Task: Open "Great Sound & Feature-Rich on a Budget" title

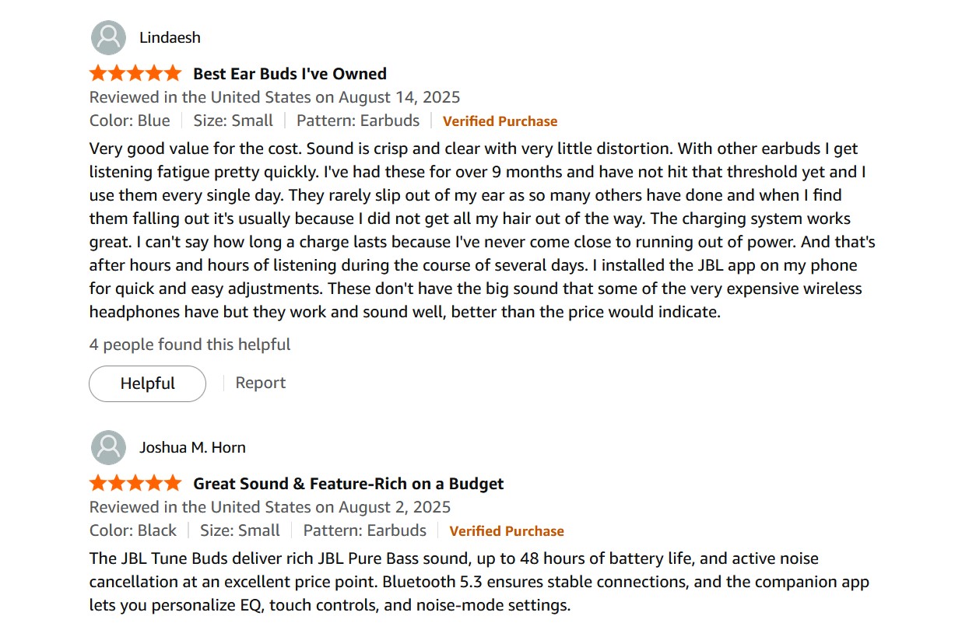Action: coord(348,484)
